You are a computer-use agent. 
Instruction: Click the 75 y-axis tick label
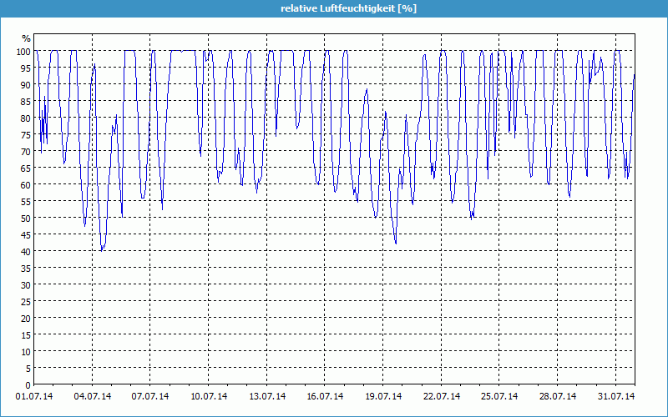pyautogui.click(x=25, y=135)
